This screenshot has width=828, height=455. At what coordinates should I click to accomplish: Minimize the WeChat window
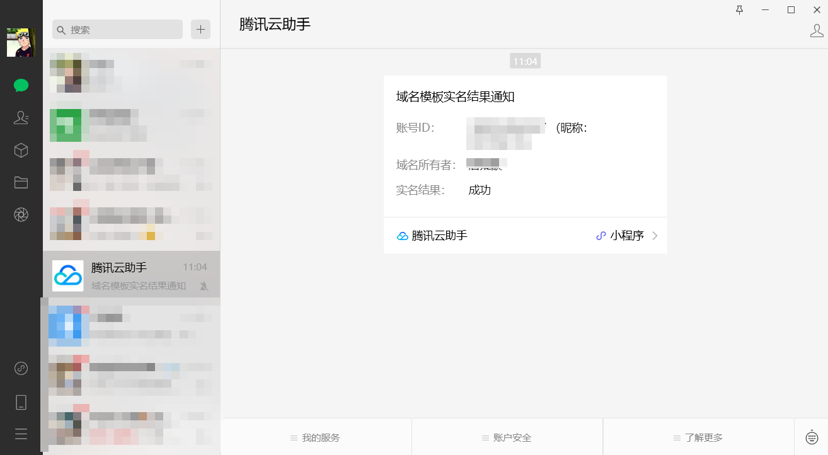[x=765, y=9]
